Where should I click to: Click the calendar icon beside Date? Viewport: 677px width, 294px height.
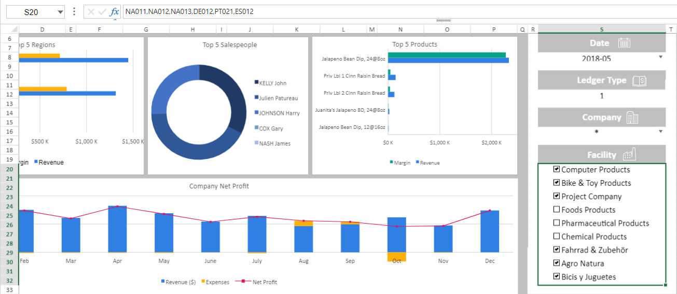coord(624,43)
